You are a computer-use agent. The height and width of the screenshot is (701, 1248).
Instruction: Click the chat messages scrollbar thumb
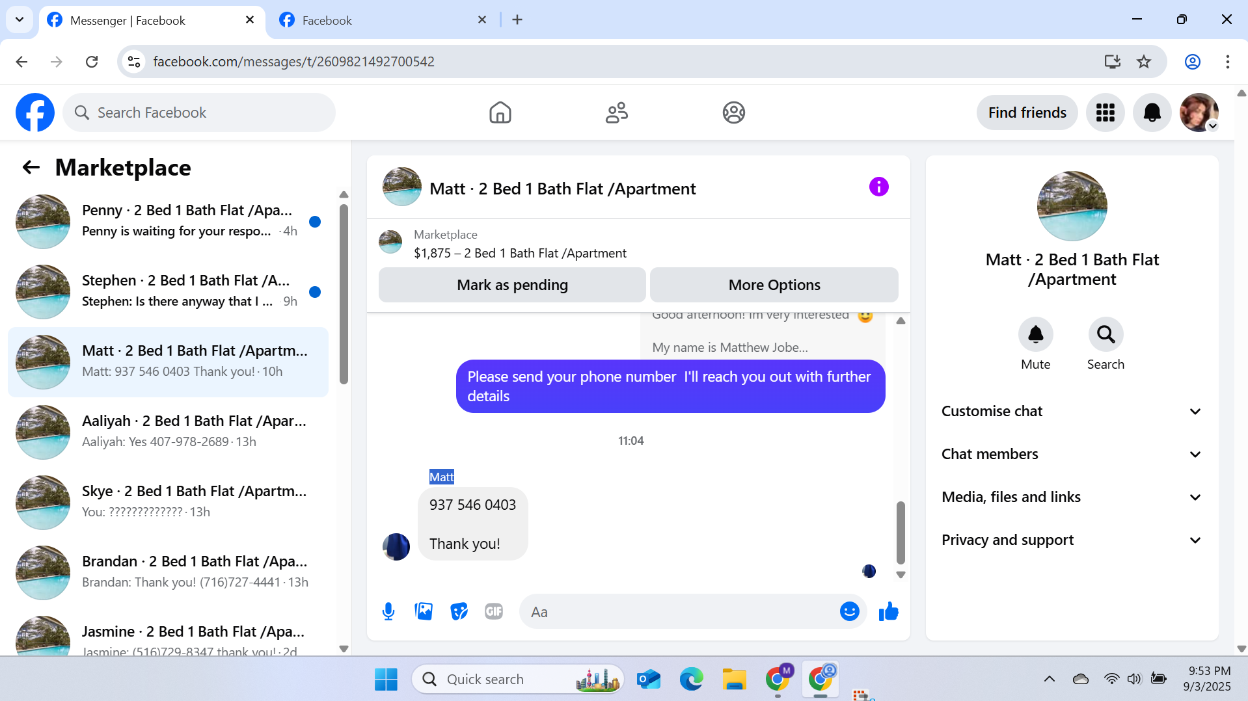pos(901,533)
